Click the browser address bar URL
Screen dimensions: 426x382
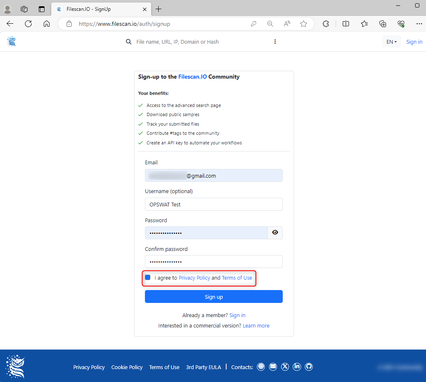click(125, 24)
